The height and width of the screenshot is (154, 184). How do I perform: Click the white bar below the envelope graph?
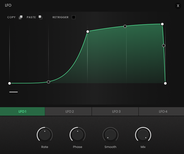point(14,92)
